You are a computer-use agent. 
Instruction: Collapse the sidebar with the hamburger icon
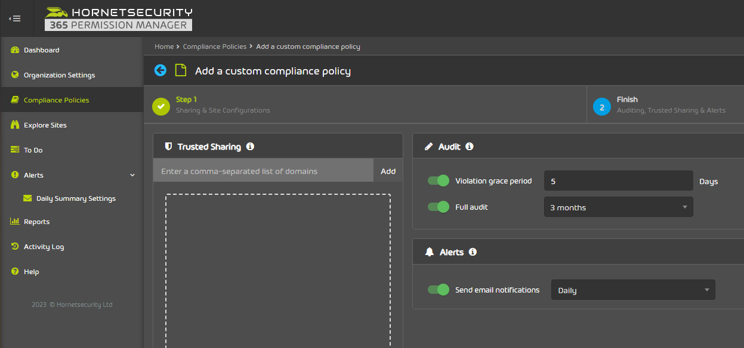[15, 18]
